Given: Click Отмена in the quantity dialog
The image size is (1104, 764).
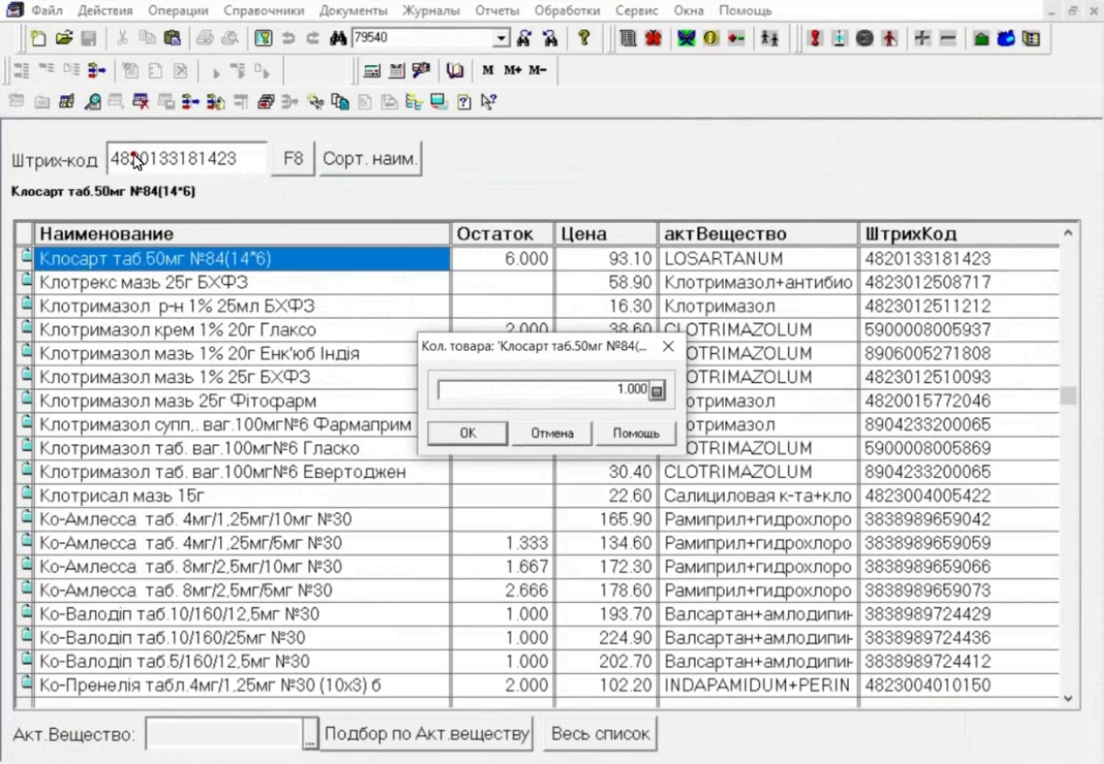Looking at the screenshot, I should coord(552,433).
